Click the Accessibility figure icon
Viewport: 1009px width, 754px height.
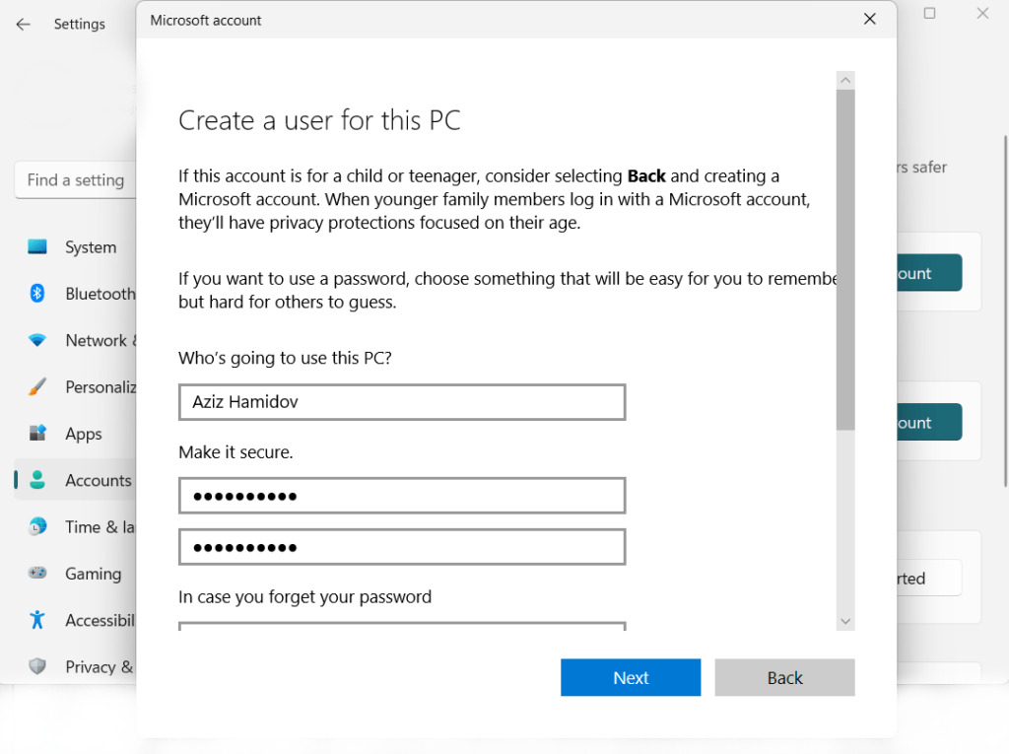(37, 620)
